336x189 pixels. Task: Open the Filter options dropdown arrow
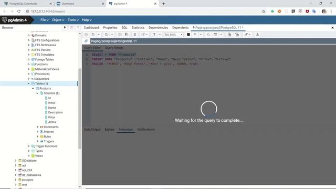pos(160,35)
